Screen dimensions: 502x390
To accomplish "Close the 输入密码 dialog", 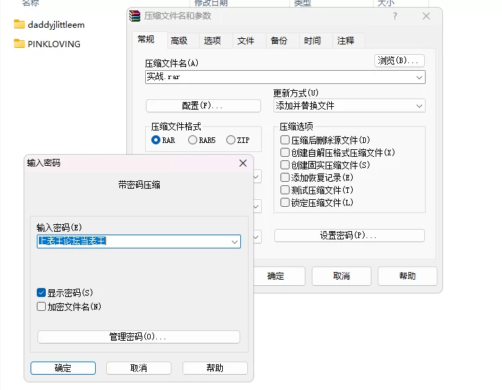I will click(x=243, y=163).
